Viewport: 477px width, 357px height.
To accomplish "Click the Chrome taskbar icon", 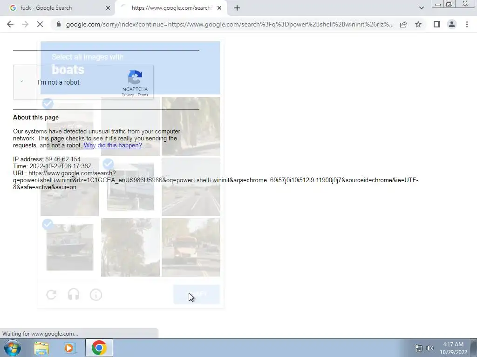I will click(99, 348).
